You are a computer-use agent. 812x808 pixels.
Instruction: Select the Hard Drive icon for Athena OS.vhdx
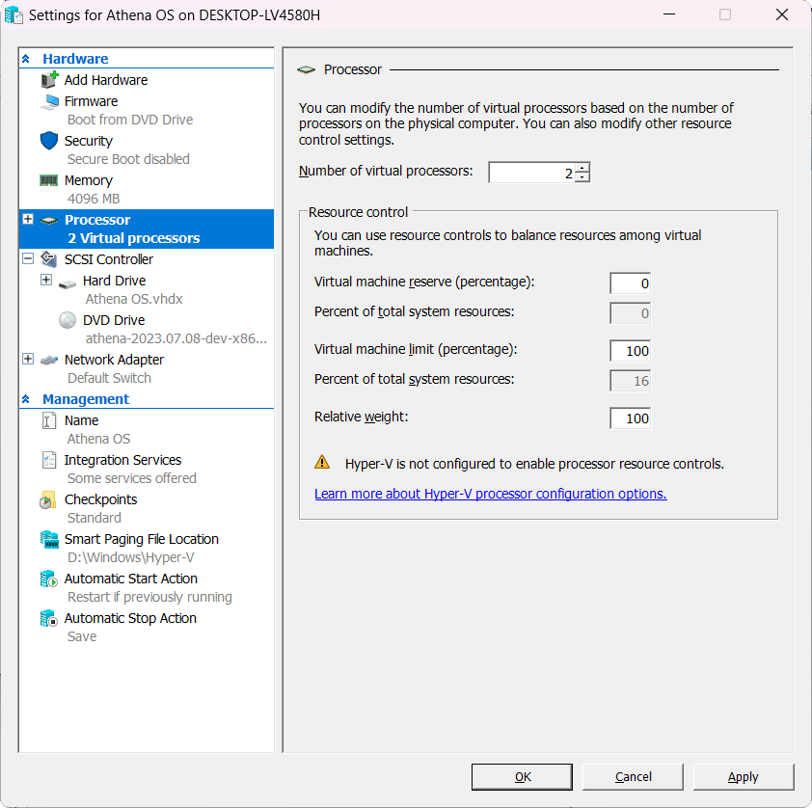[x=67, y=281]
